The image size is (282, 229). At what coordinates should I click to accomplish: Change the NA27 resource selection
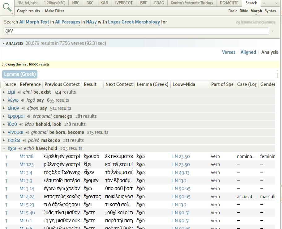click(x=91, y=22)
